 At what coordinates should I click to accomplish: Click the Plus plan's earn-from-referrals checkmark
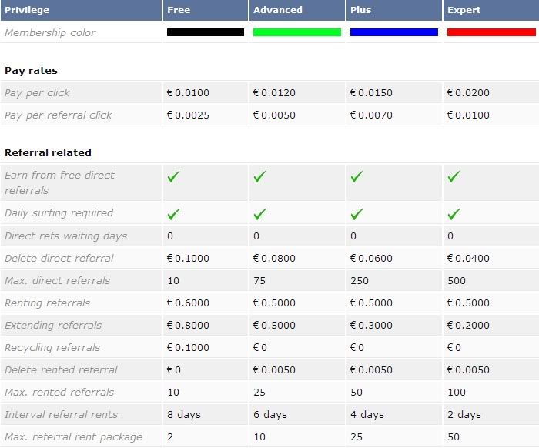coord(357,177)
